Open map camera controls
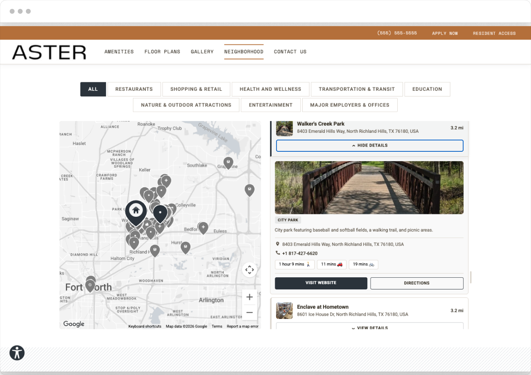Viewport: 531px width, 375px height. pos(250,270)
